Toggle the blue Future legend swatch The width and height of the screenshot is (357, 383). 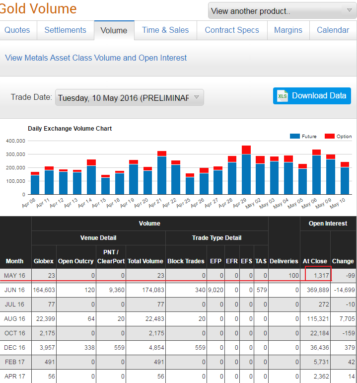click(295, 136)
